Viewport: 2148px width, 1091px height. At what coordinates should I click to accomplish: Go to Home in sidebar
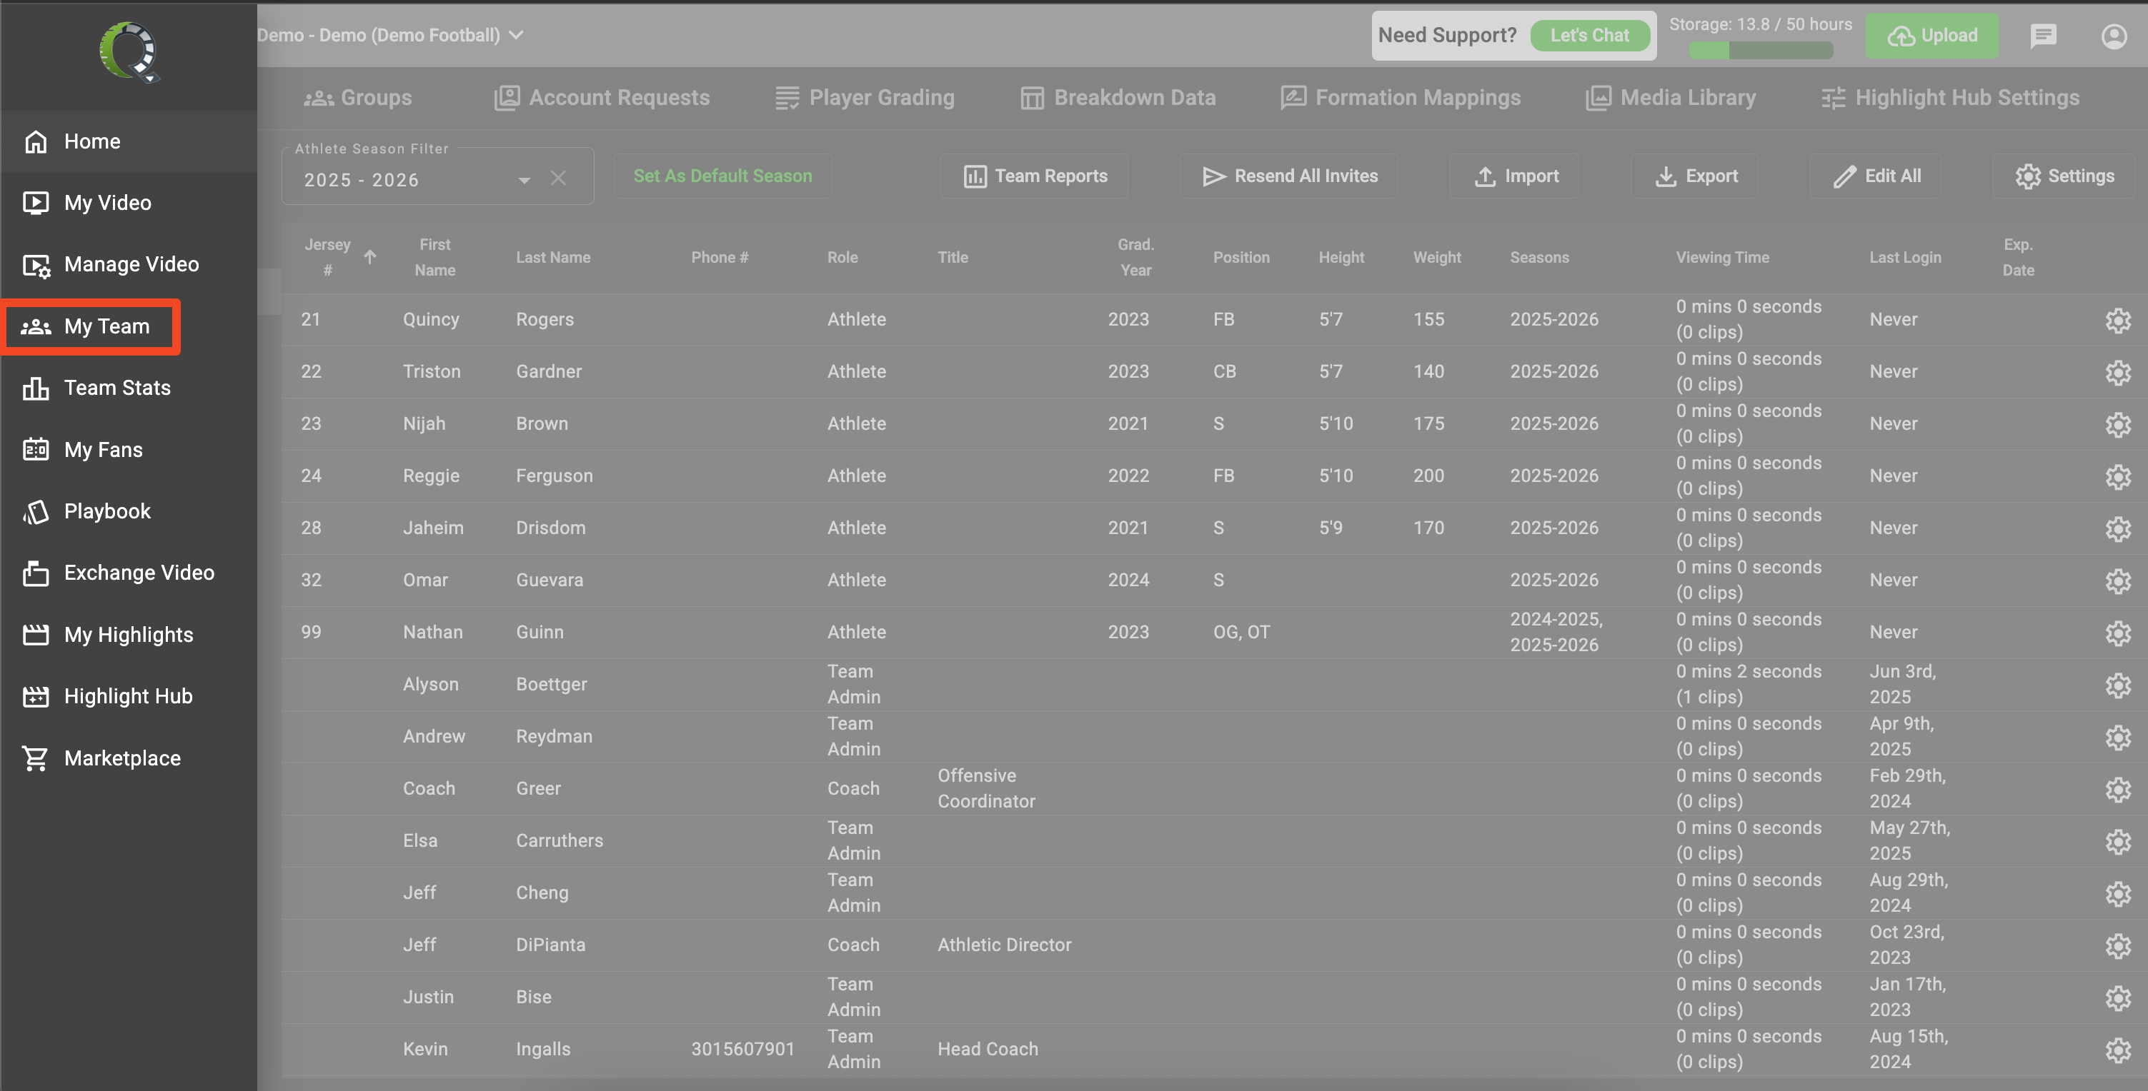tap(129, 141)
